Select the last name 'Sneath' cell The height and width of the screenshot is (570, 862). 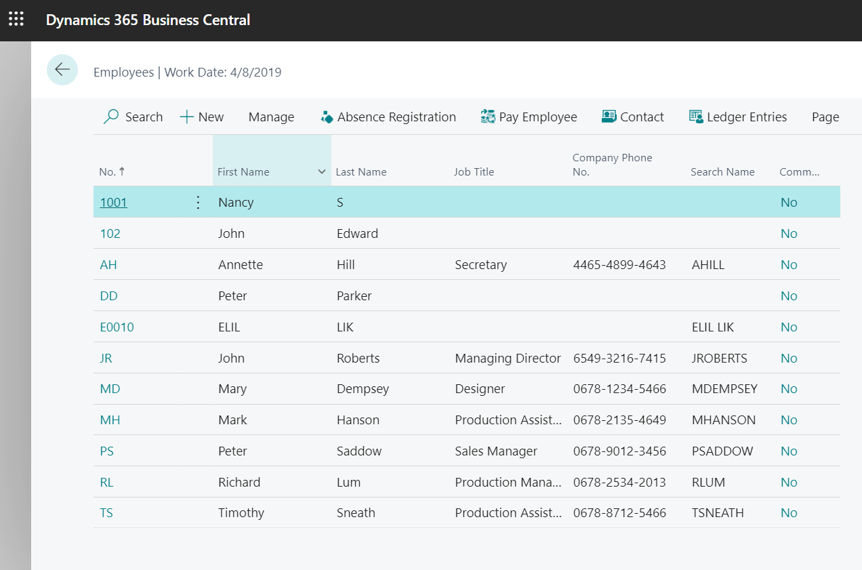(356, 513)
